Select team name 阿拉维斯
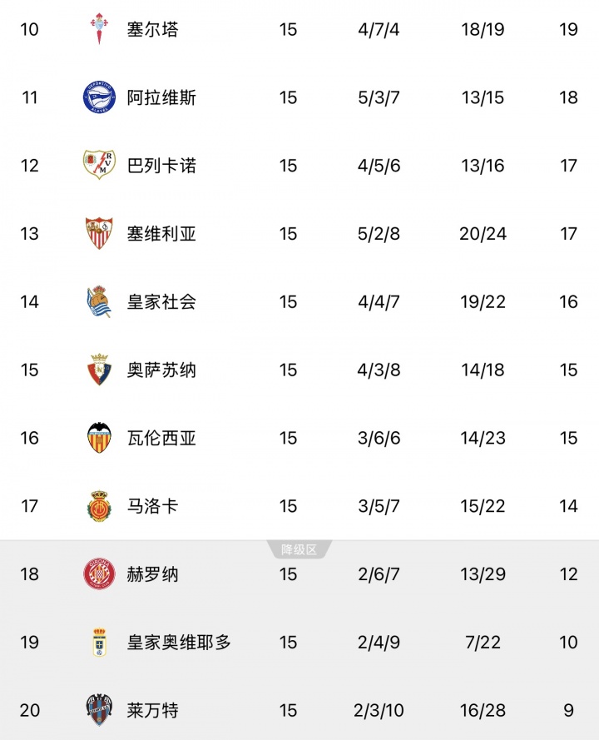Image resolution: width=599 pixels, height=740 pixels. click(x=161, y=98)
